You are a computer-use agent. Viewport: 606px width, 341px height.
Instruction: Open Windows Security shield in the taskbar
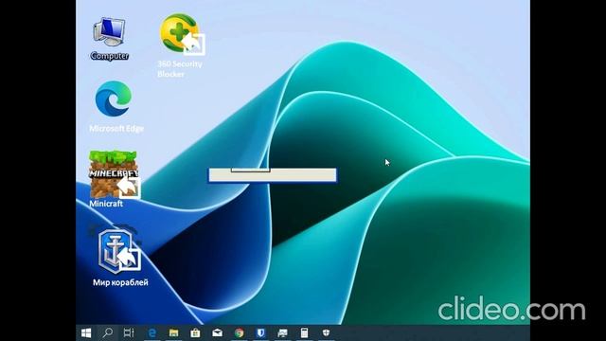click(x=326, y=332)
